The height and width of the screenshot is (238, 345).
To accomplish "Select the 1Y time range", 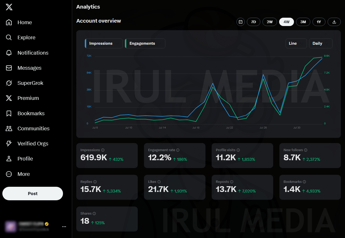I will pyautogui.click(x=319, y=22).
